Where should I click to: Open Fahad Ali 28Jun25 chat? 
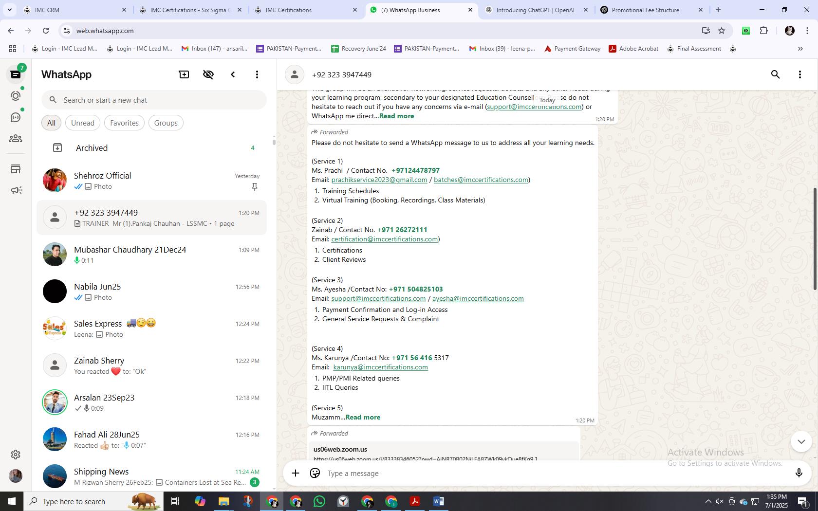151,439
